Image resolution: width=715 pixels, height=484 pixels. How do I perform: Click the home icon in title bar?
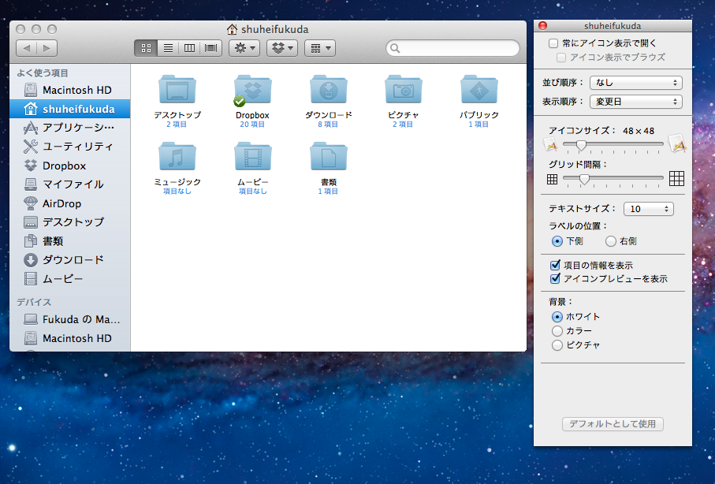(232, 30)
